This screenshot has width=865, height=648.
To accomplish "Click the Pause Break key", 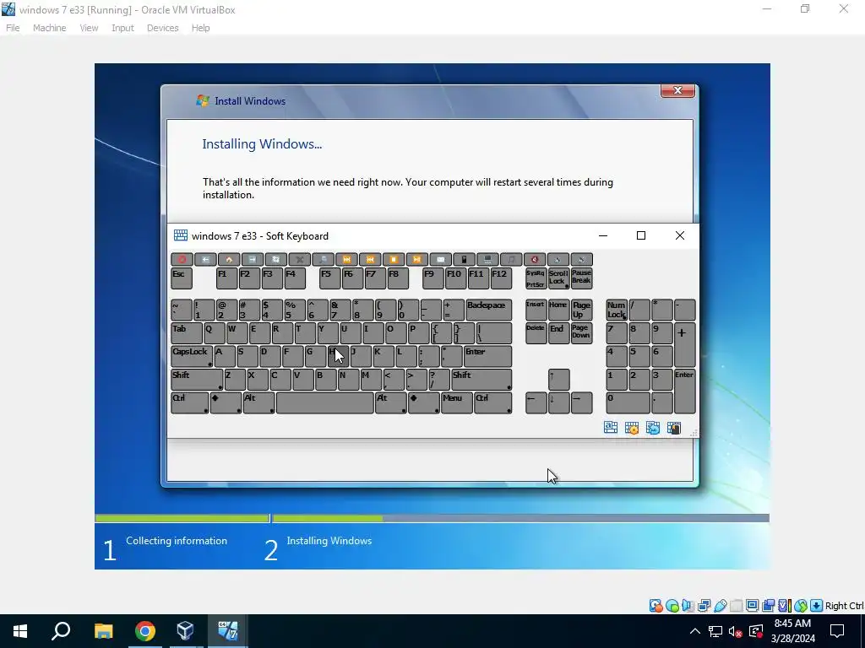I will click(x=581, y=278).
